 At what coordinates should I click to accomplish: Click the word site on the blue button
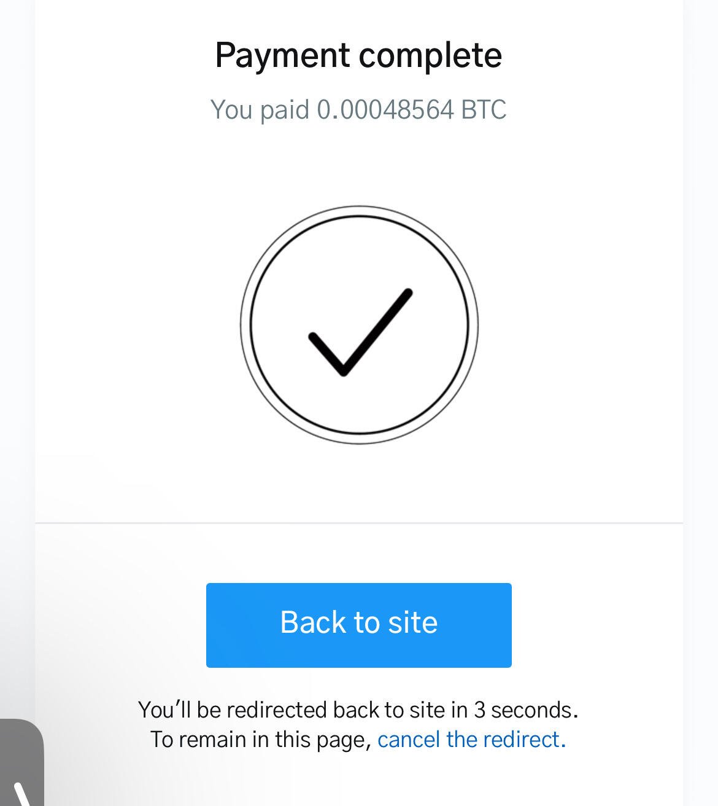coord(414,622)
